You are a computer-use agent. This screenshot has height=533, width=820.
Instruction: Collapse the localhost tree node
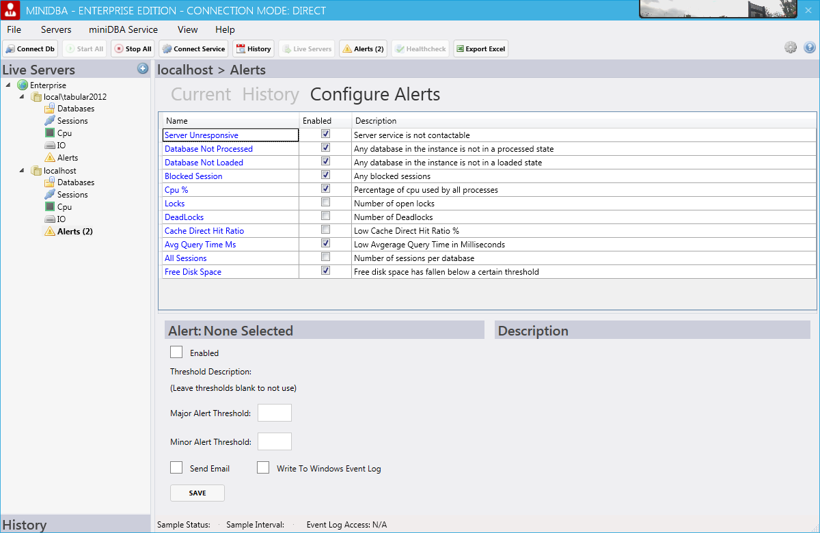coord(22,170)
